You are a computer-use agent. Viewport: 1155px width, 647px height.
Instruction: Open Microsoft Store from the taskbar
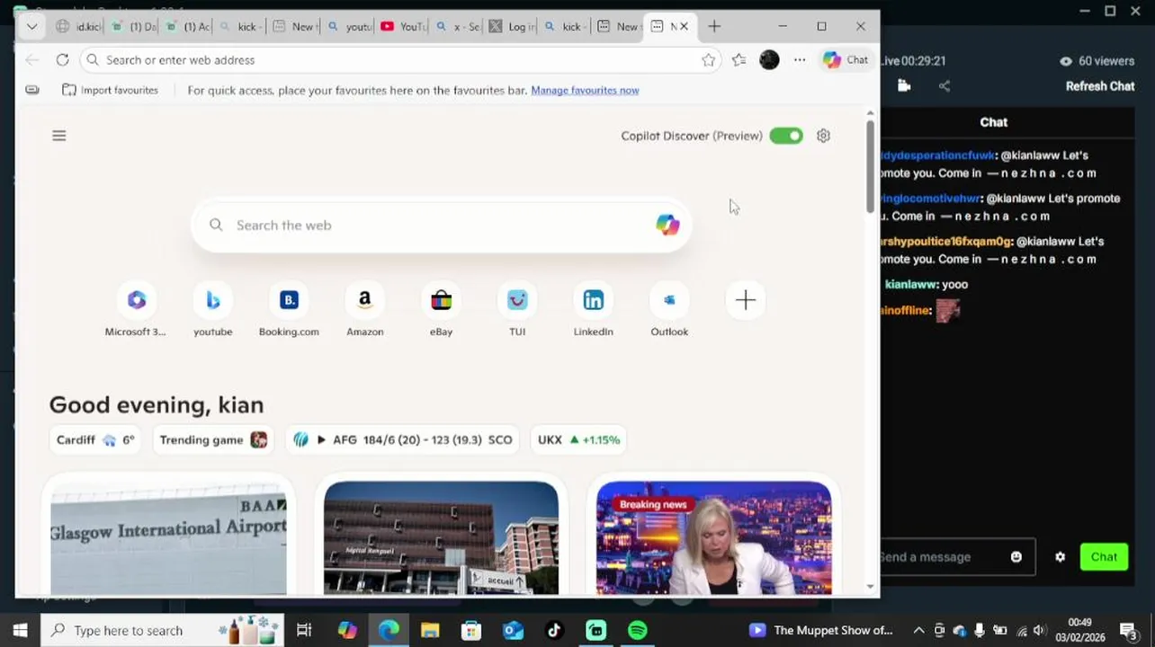(471, 631)
